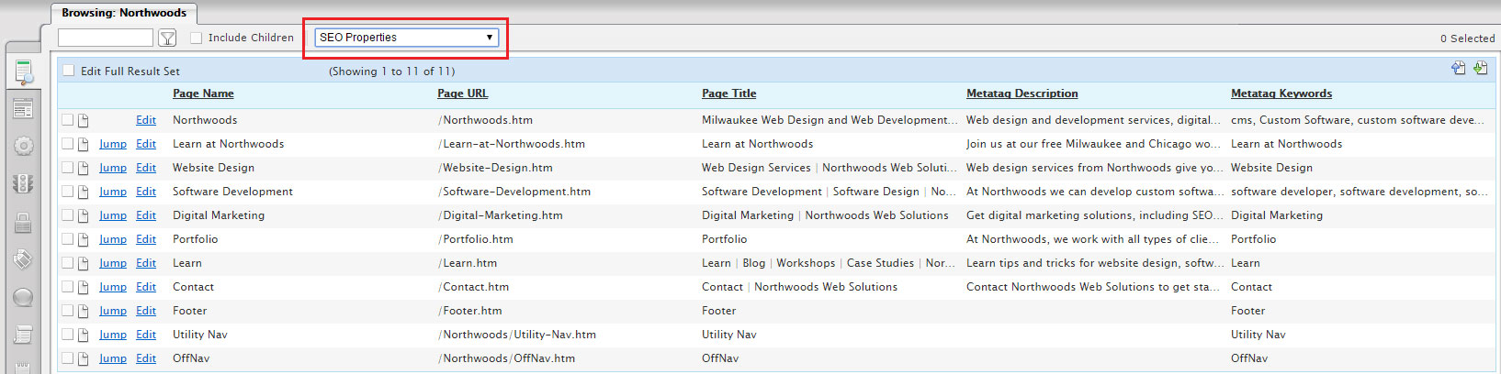Click Jump link for Utility Nav row
Viewport: 1501px width, 374px height.
113,335
